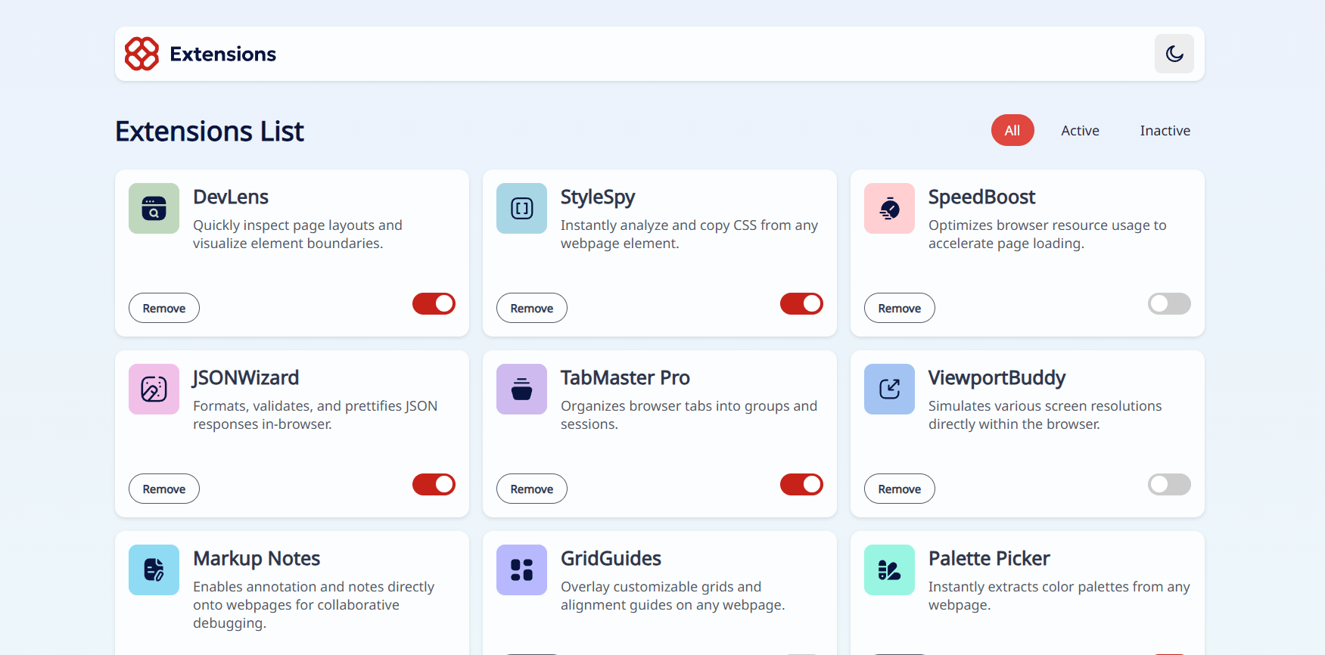Click 'Quickly inspect page layouts' description

point(297,234)
